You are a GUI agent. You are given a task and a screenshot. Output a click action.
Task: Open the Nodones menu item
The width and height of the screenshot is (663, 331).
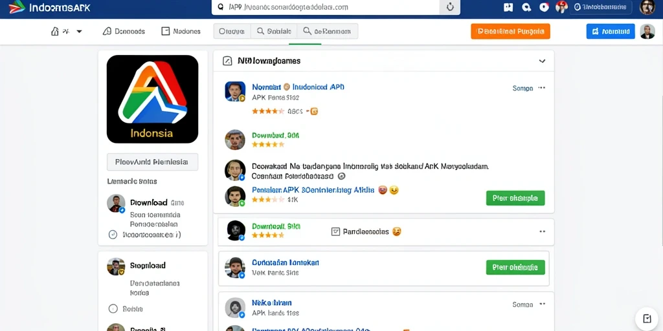[x=181, y=31]
